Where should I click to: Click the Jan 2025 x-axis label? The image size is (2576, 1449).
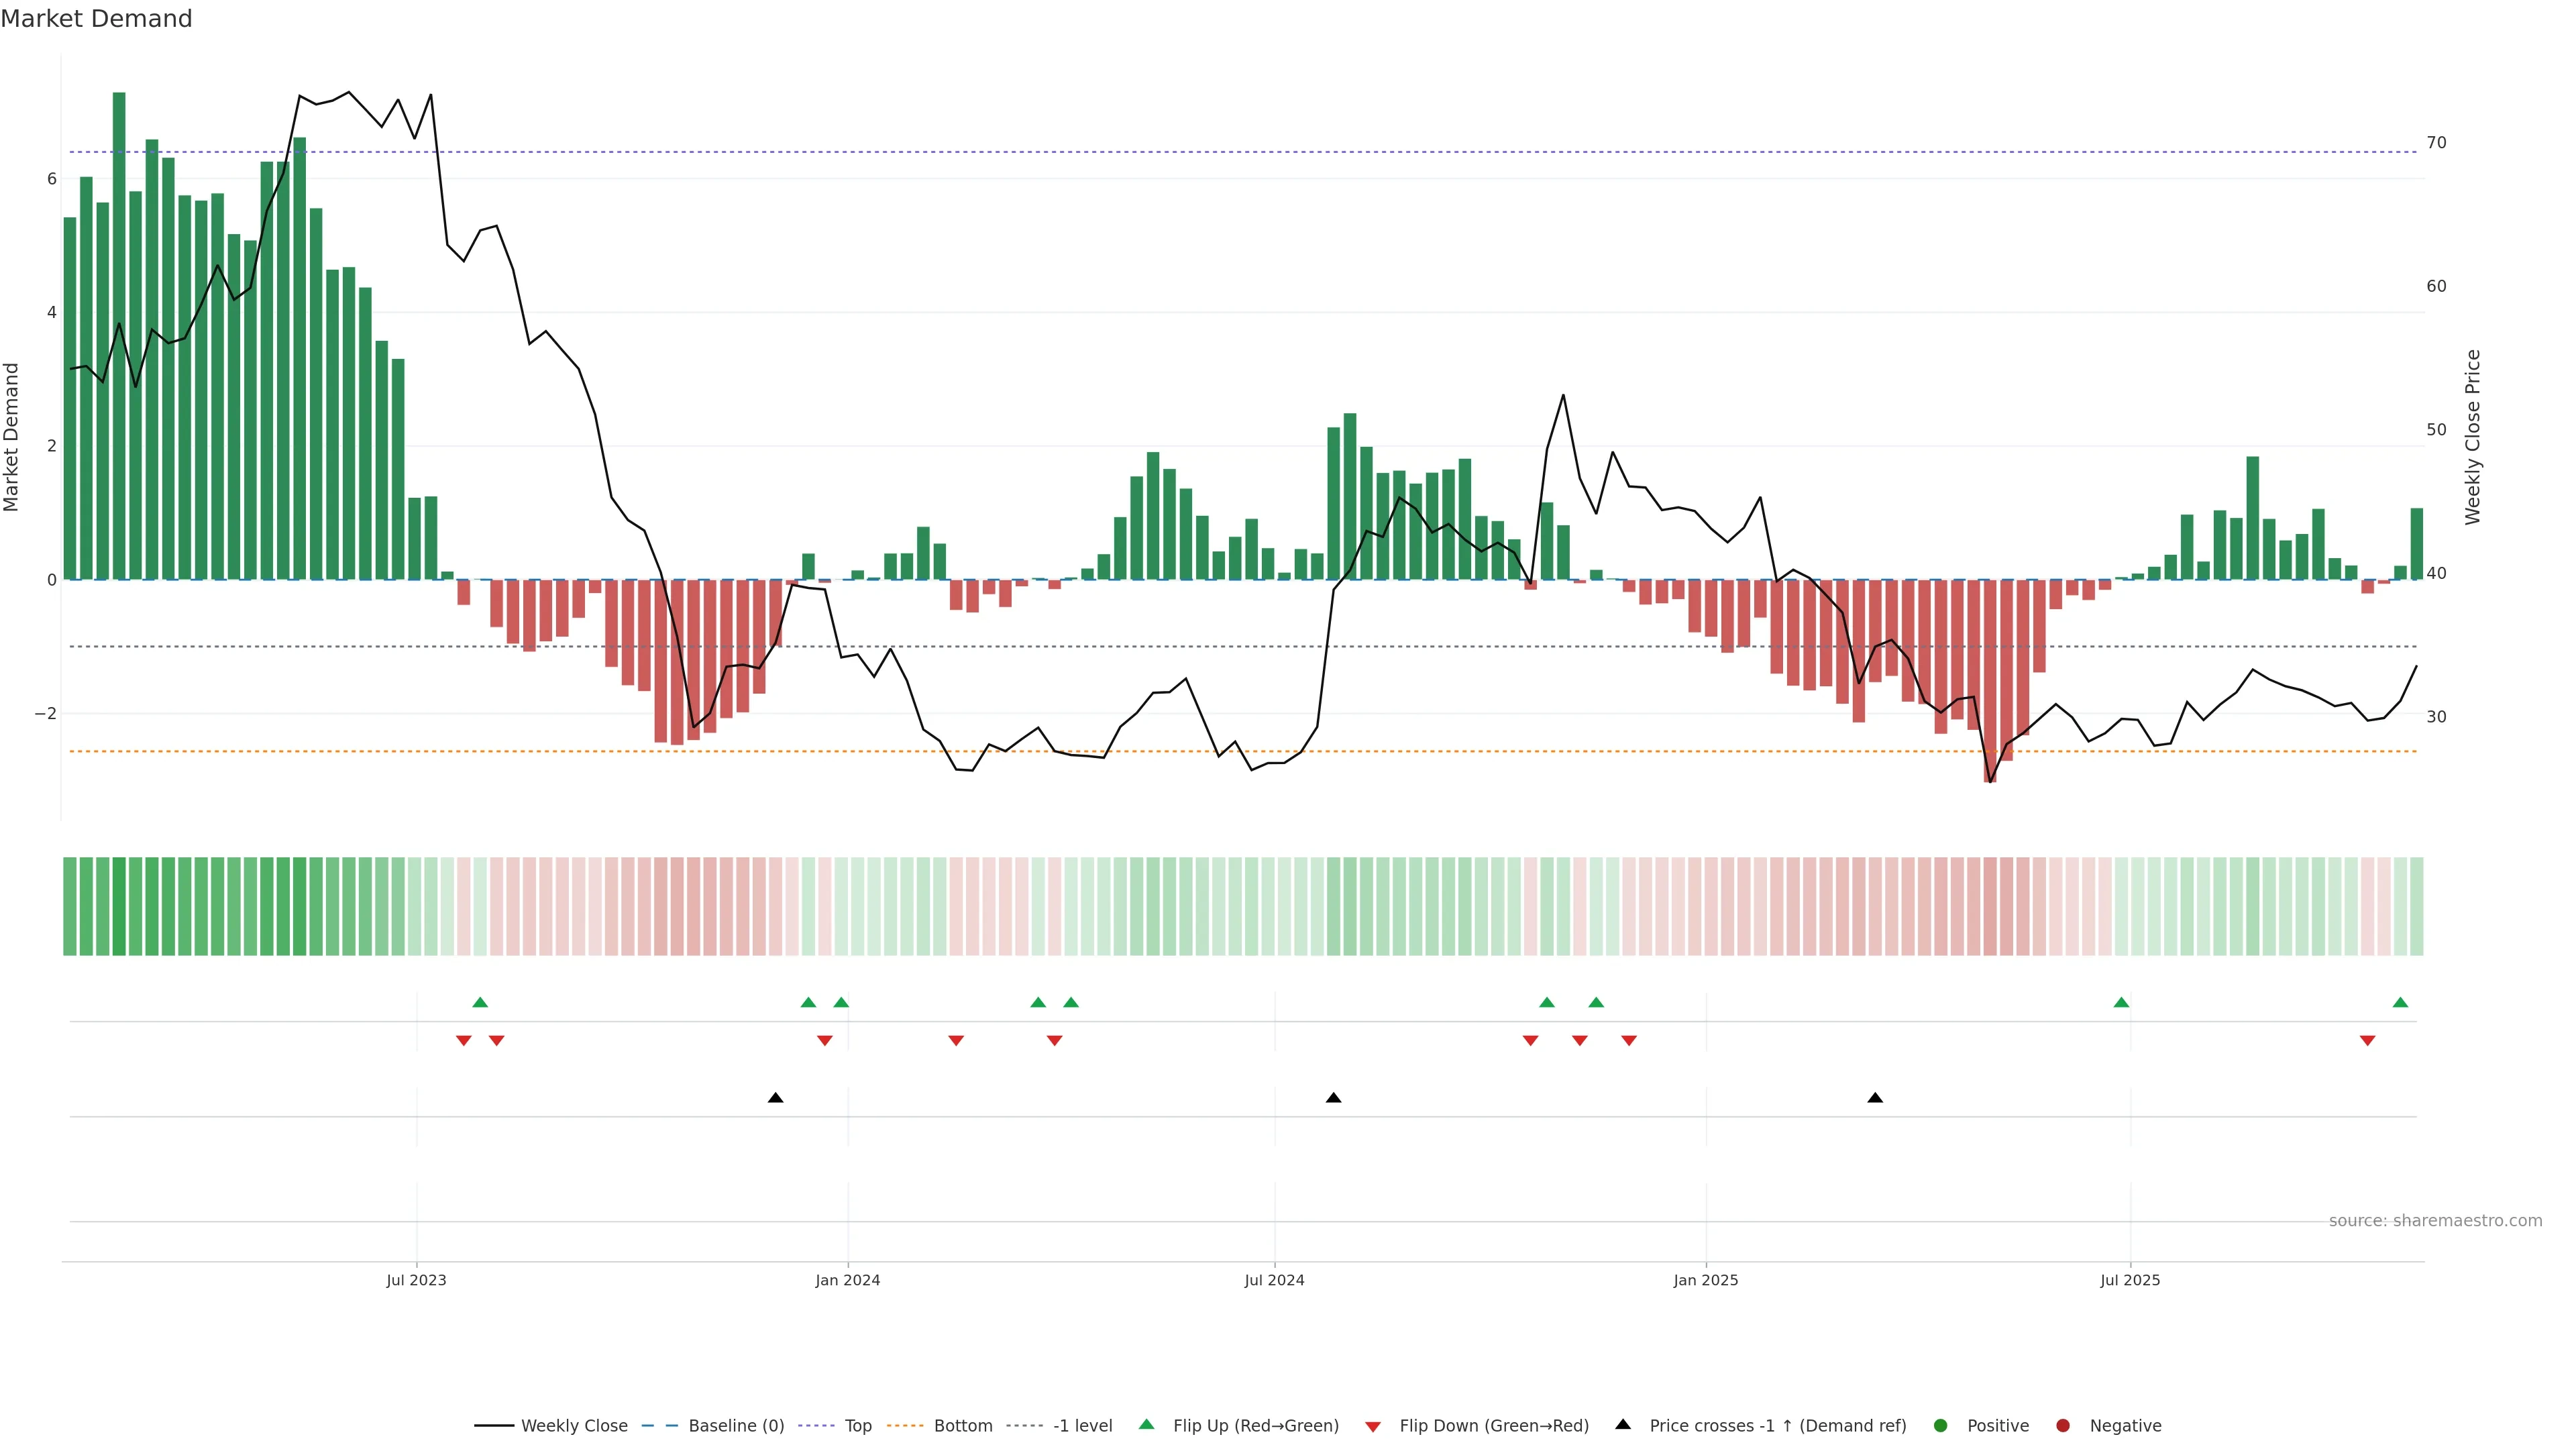(1705, 1280)
